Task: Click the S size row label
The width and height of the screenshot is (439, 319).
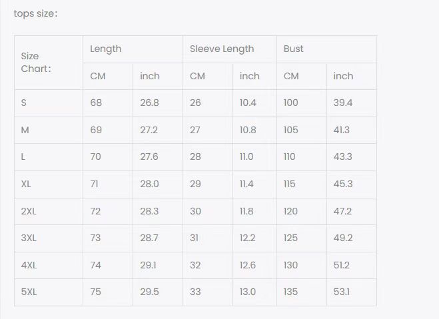Action: pyautogui.click(x=24, y=103)
